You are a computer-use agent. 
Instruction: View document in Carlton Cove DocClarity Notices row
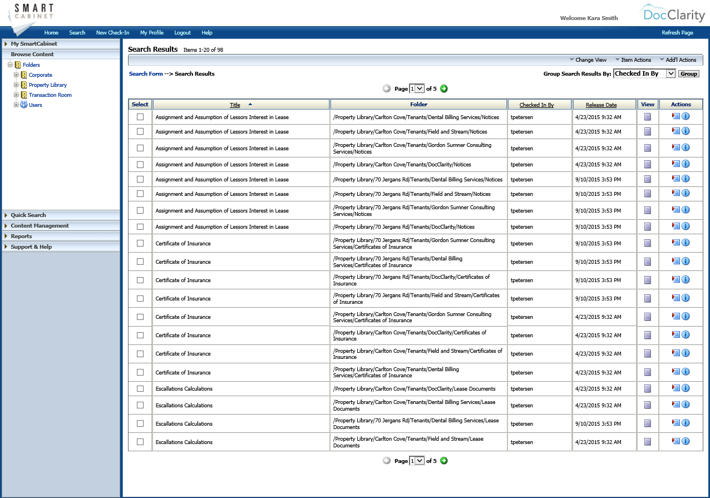coord(648,165)
